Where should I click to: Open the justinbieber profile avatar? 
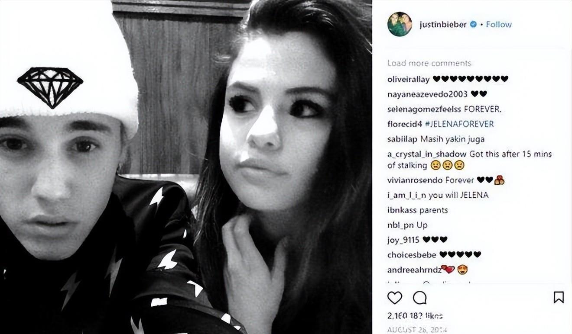click(400, 24)
